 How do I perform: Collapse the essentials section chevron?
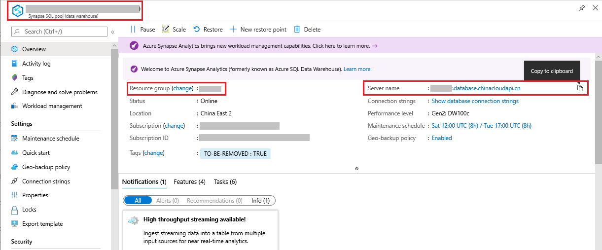click(x=356, y=168)
